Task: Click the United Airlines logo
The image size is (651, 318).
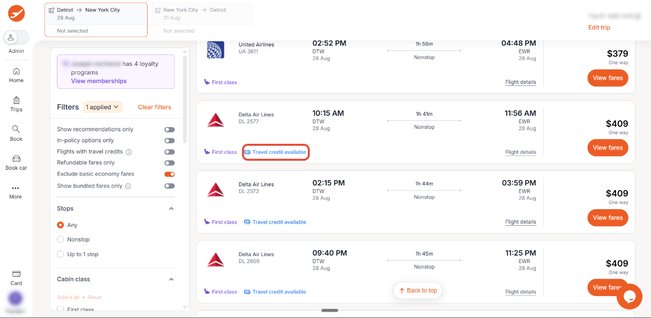Action: pos(216,50)
